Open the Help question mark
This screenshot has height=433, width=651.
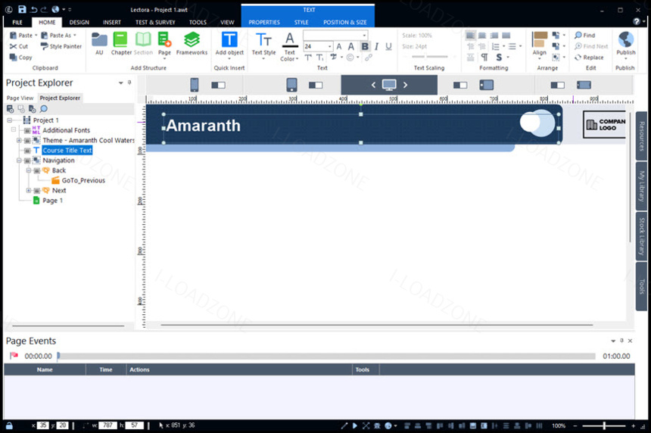(637, 22)
